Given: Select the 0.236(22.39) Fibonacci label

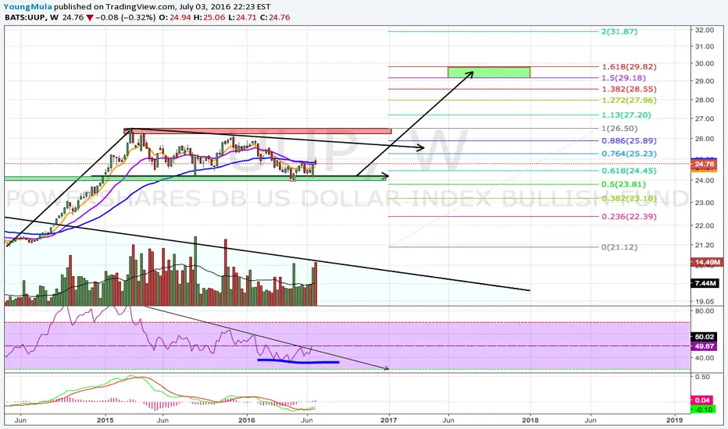Looking at the screenshot, I should tap(629, 217).
